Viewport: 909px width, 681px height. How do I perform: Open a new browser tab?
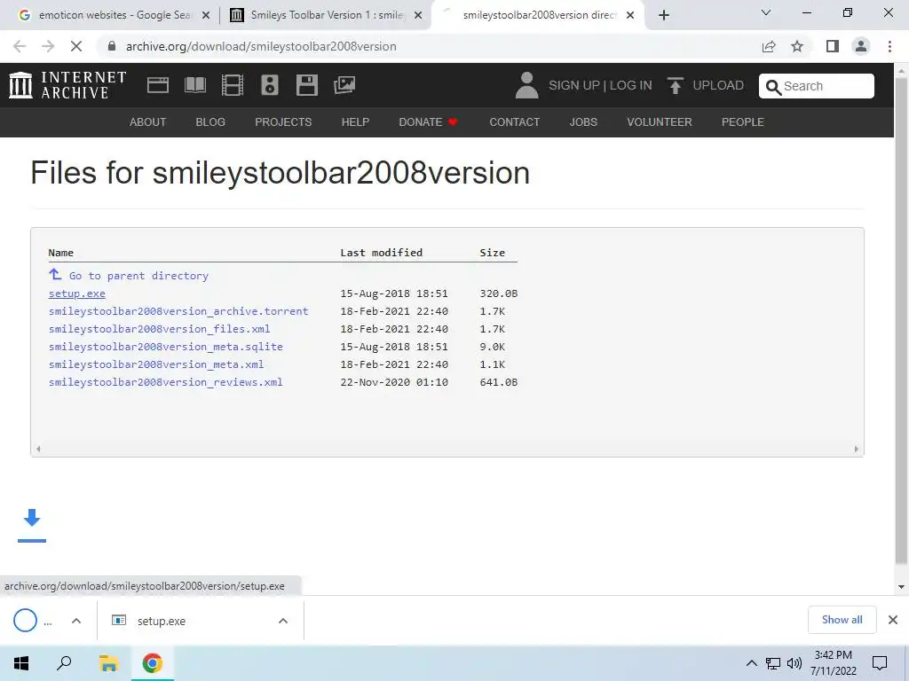(664, 15)
